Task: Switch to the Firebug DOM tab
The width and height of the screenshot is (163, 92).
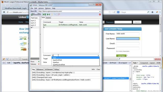Action: [158, 63]
